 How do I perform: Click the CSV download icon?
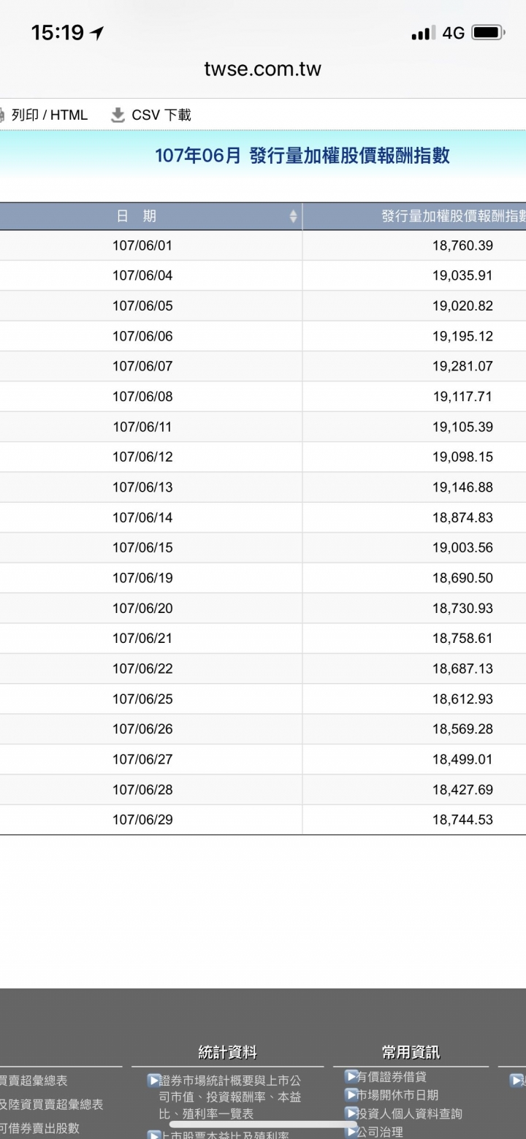118,115
